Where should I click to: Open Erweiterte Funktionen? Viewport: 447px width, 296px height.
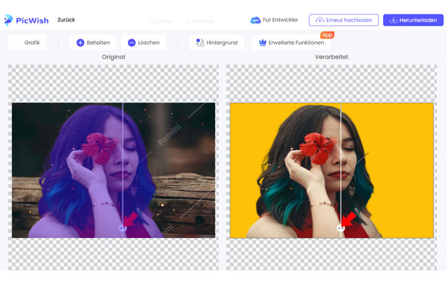[292, 43]
